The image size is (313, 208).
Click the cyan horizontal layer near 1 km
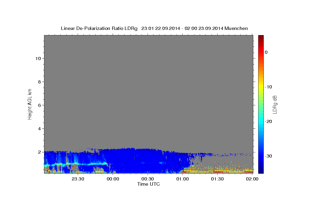pos(76,164)
